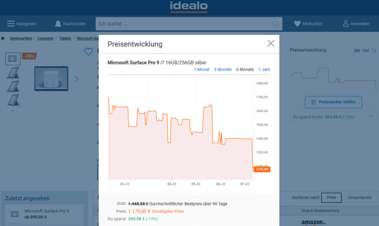Sort offers by Gesamtpreis
Screen dimensions: 379x226
coord(359,197)
